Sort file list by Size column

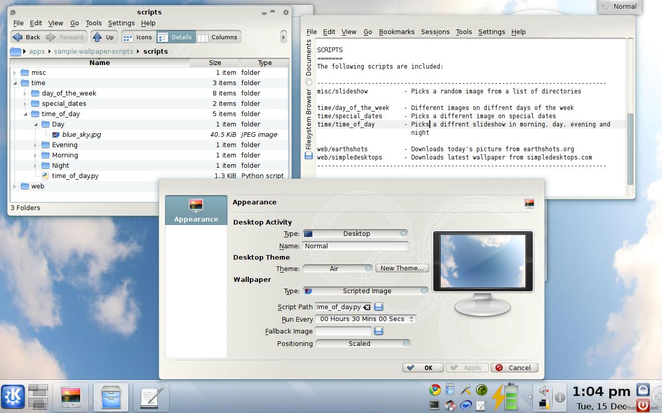(x=215, y=62)
